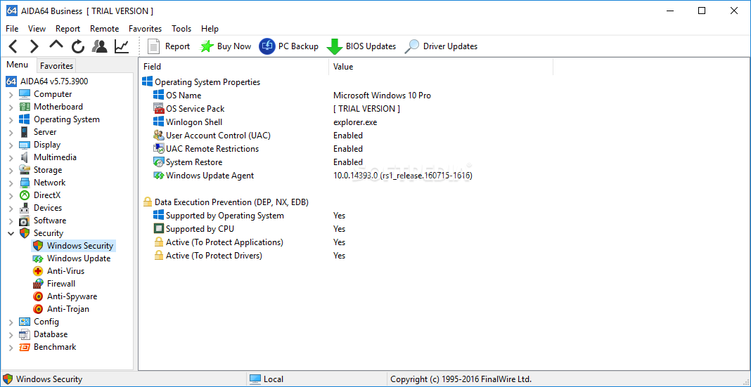Click the Server tower icon in the tree
This screenshot has width=751, height=387.
pos(25,132)
